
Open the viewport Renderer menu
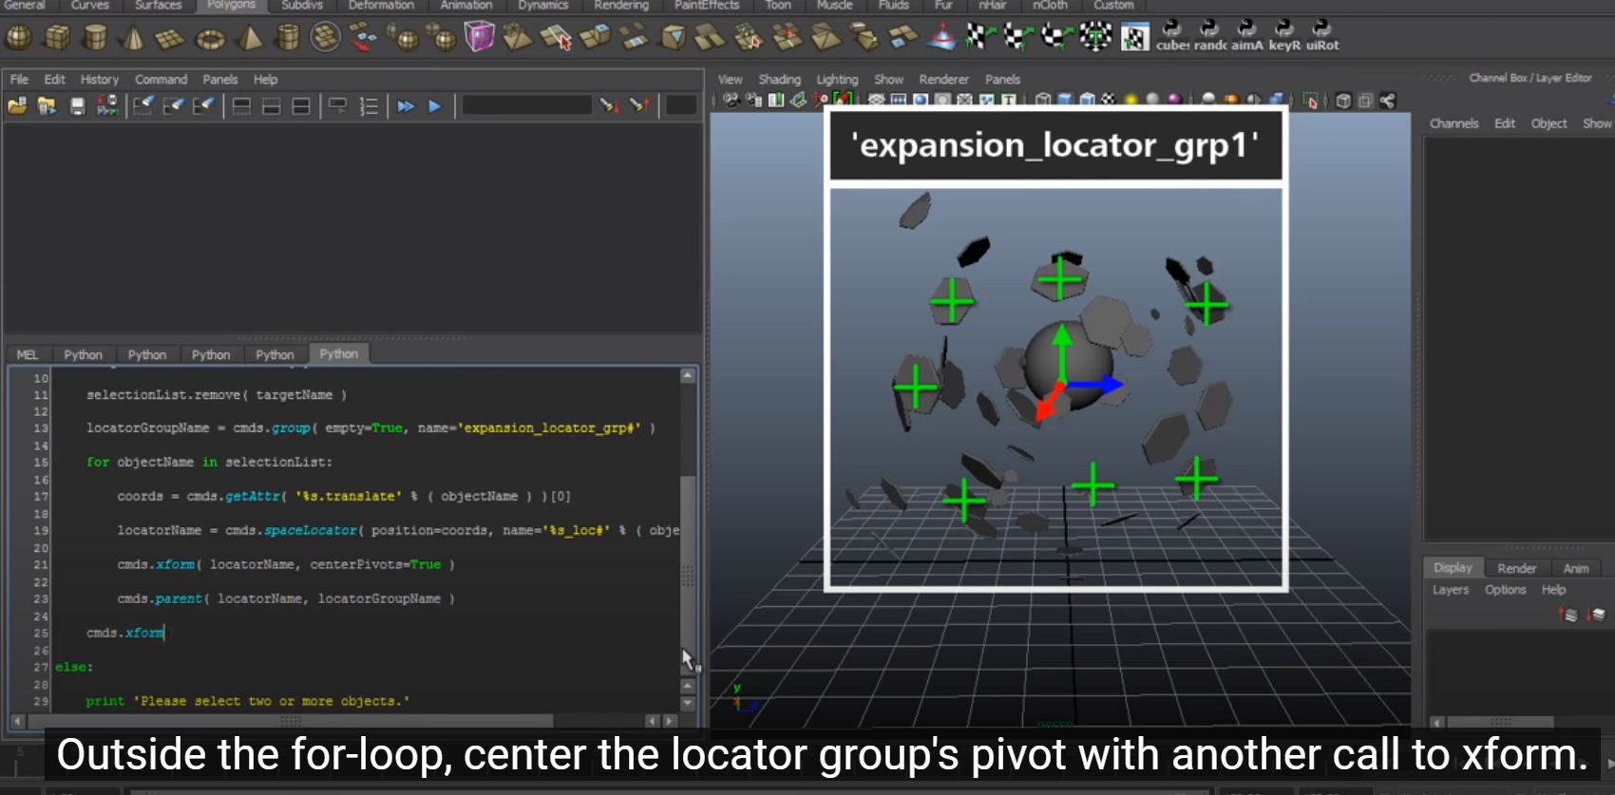pyautogui.click(x=943, y=79)
